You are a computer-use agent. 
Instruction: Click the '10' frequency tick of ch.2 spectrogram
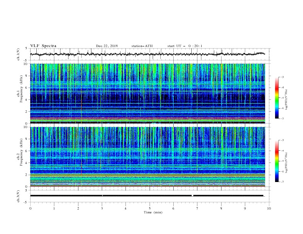(26, 127)
